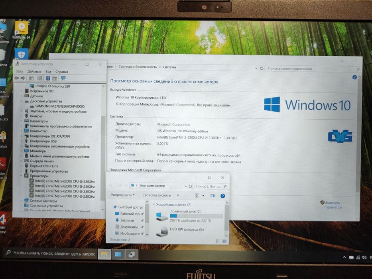Click the volume speaker icon in system tray
The width and height of the screenshot is (372, 279).
point(364,257)
